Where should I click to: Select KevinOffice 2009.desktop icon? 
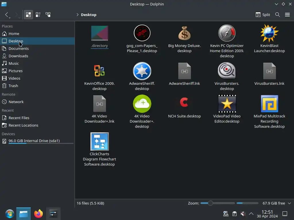tap(99, 71)
